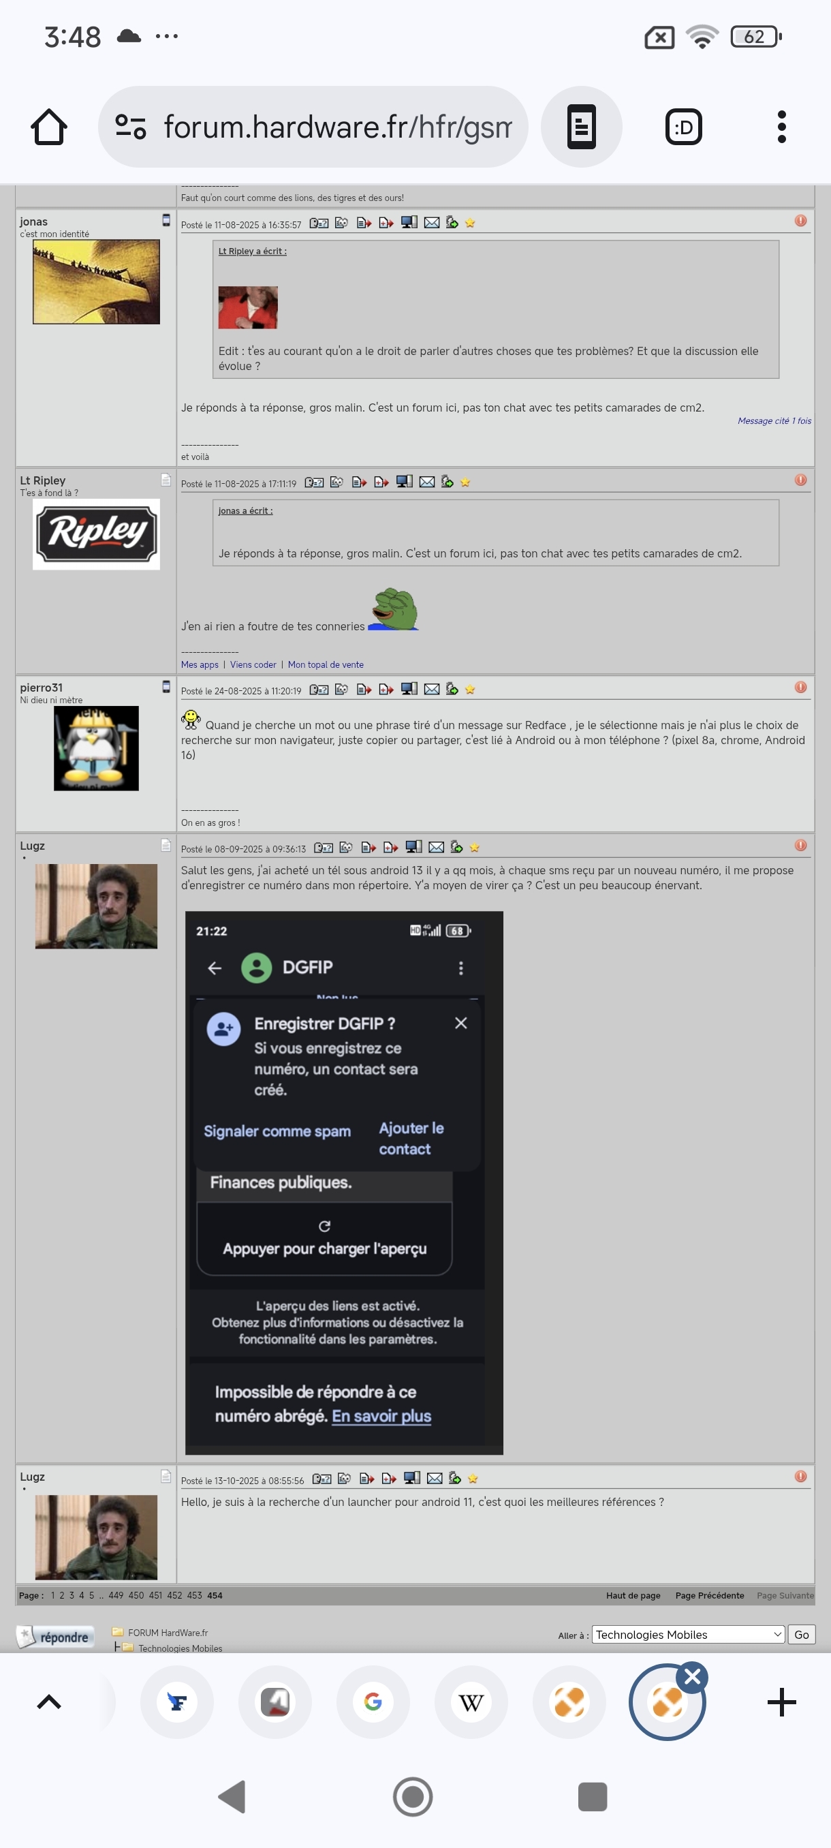The width and height of the screenshot is (831, 1848).
Task: Click envelope icon on Lugz's 08-09-2025 post
Action: [x=436, y=847]
